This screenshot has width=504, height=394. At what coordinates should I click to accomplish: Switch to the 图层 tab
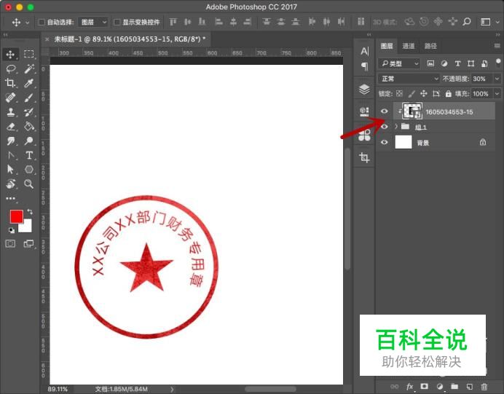[x=387, y=46]
